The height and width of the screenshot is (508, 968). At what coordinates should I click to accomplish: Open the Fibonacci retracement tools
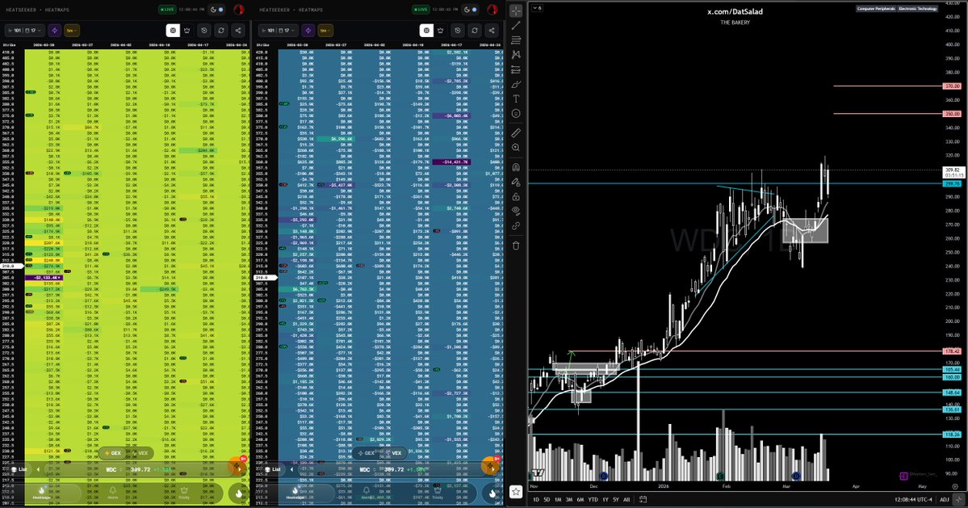(516, 40)
